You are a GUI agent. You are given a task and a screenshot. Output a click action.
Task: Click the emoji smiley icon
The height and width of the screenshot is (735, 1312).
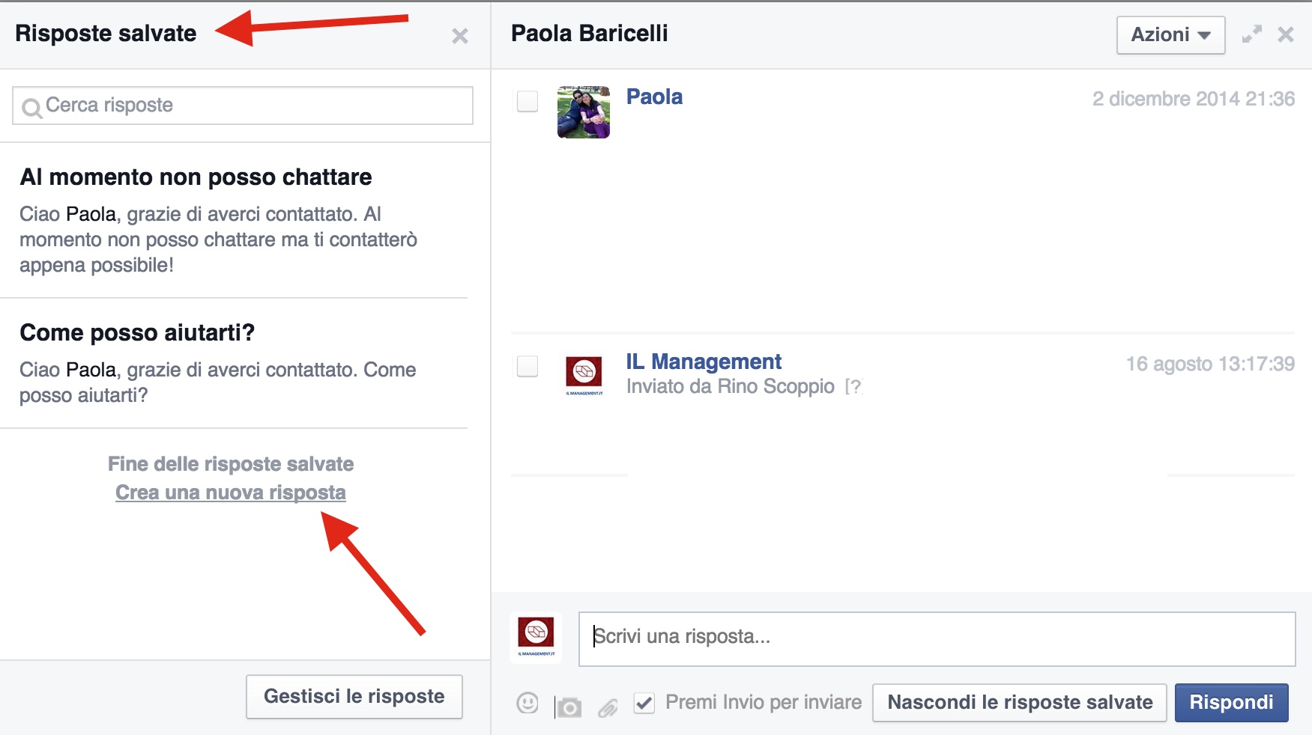pos(527,703)
